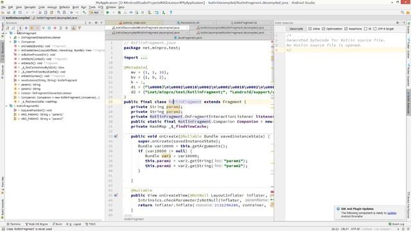The image size is (411, 231).
Task: Click the Decompile button
Action: tap(296, 29)
